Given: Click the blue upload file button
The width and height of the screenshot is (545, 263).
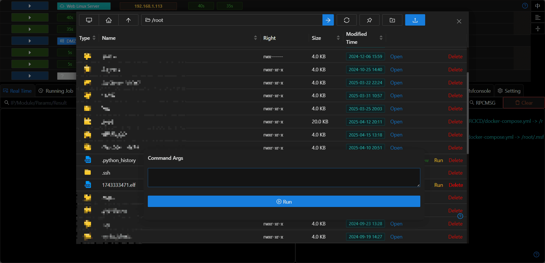Looking at the screenshot, I should (415, 20).
